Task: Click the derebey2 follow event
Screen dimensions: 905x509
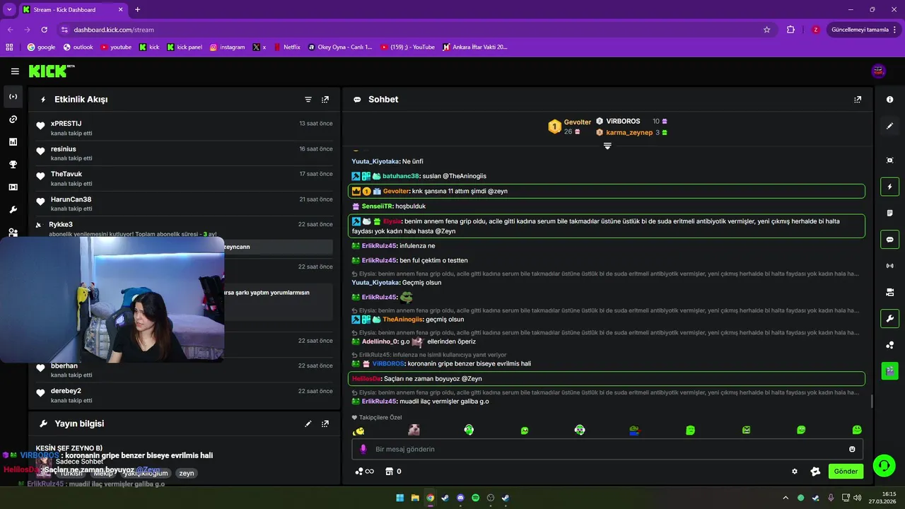Action: click(184, 395)
